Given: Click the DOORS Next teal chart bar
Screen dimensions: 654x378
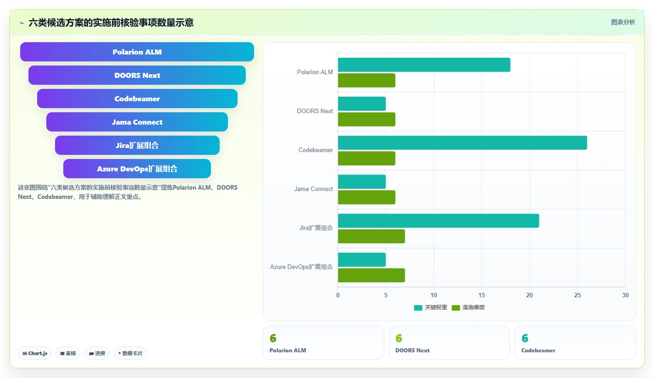Looking at the screenshot, I should coord(362,104).
